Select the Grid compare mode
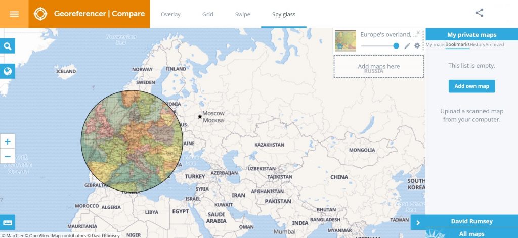Image resolution: width=518 pixels, height=238 pixels. point(208,14)
